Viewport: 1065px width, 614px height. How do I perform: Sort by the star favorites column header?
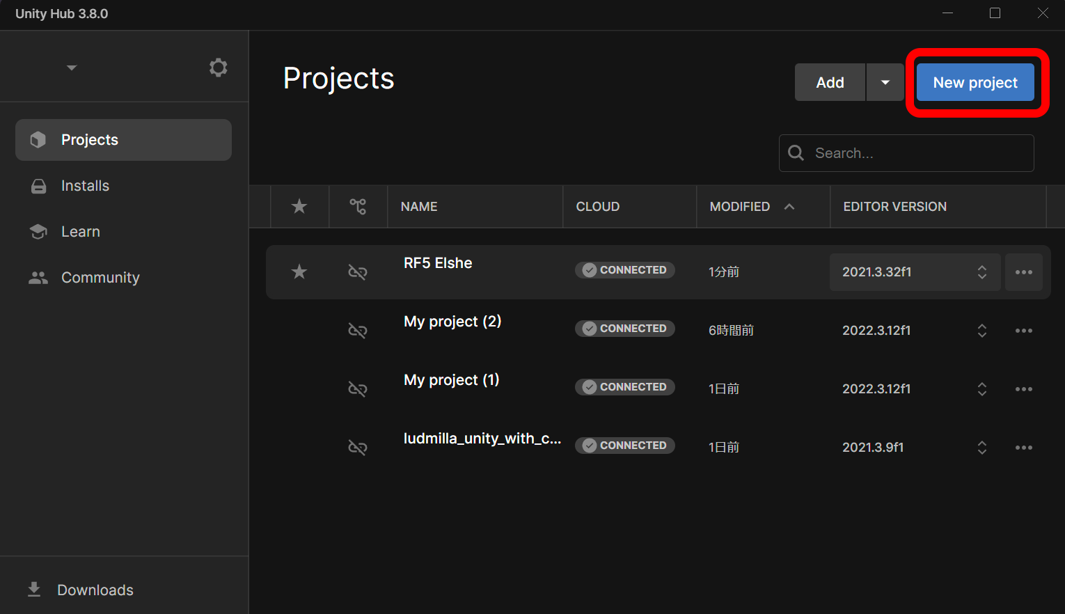pos(299,207)
